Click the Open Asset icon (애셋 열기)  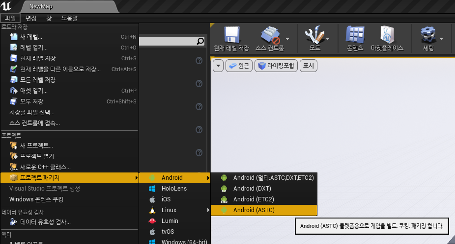point(14,91)
